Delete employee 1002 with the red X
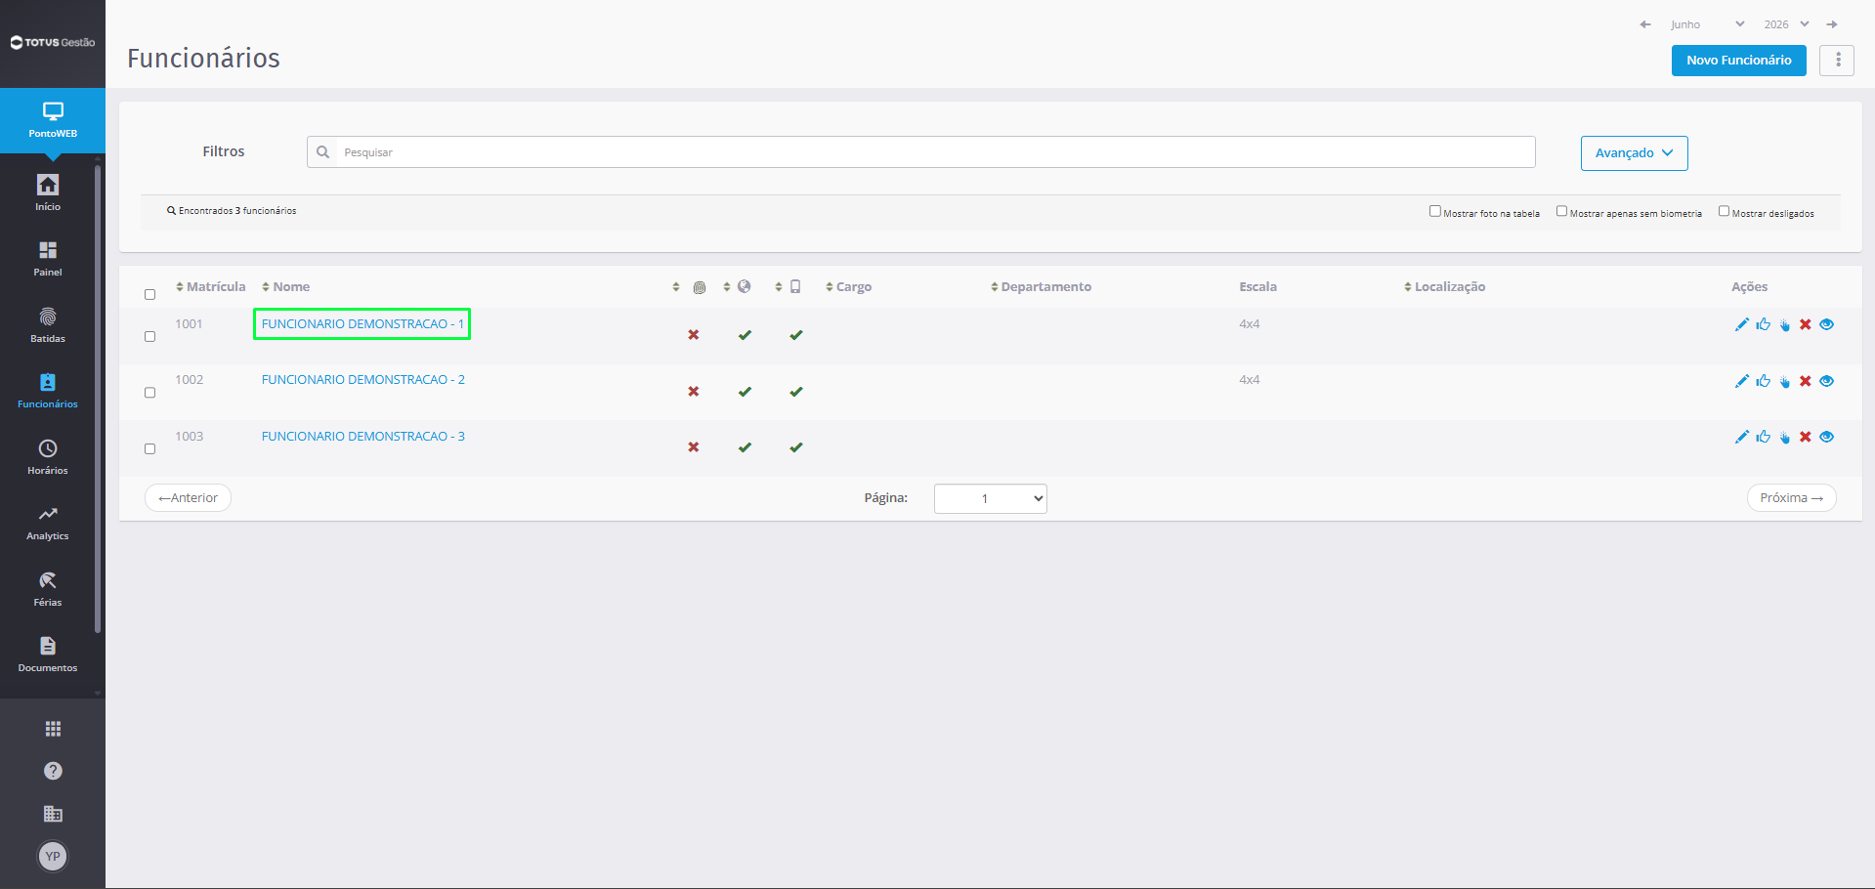 tap(1806, 381)
